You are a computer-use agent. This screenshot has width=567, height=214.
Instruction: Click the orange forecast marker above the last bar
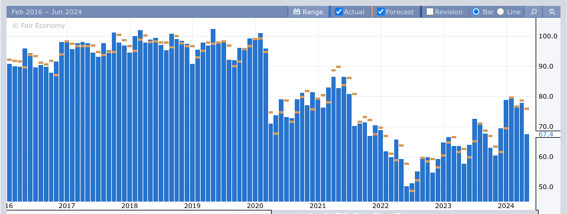click(x=527, y=109)
